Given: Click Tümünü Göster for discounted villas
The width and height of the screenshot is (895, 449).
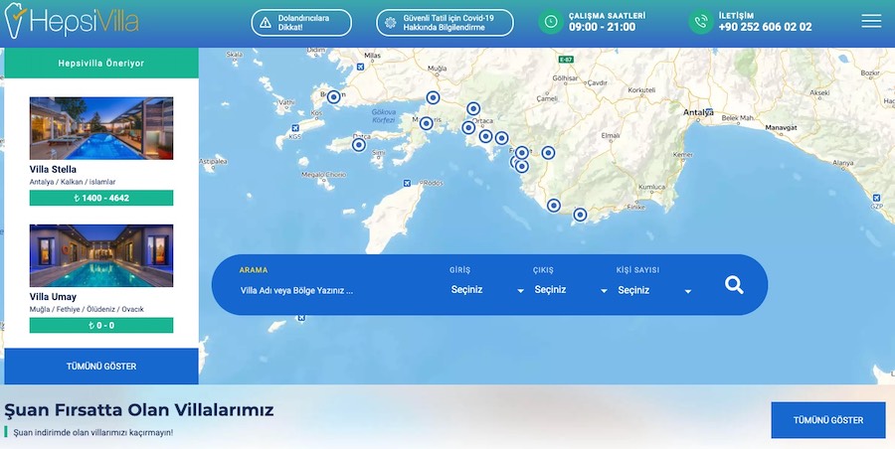Looking at the screenshot, I should click(827, 420).
